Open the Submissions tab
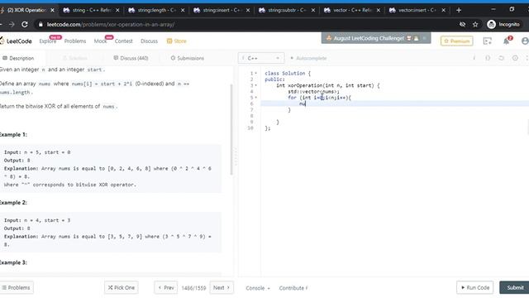 click(188, 58)
